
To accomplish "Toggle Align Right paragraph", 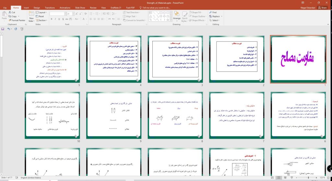I will pyautogui.click(x=99, y=19).
